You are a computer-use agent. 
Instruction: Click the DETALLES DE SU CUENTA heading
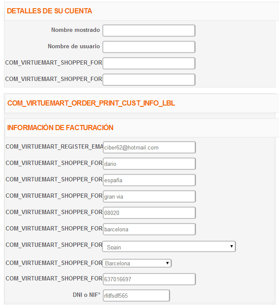[50, 11]
